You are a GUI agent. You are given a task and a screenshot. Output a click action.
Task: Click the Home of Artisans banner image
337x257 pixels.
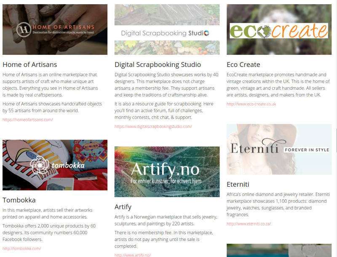pyautogui.click(x=55, y=29)
